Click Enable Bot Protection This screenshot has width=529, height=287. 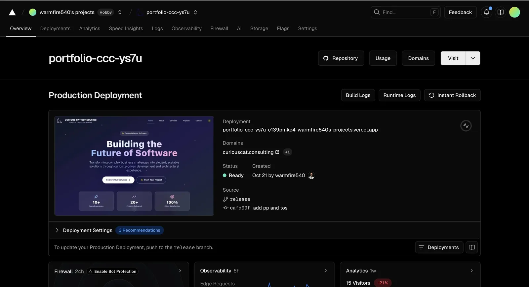tap(112, 271)
